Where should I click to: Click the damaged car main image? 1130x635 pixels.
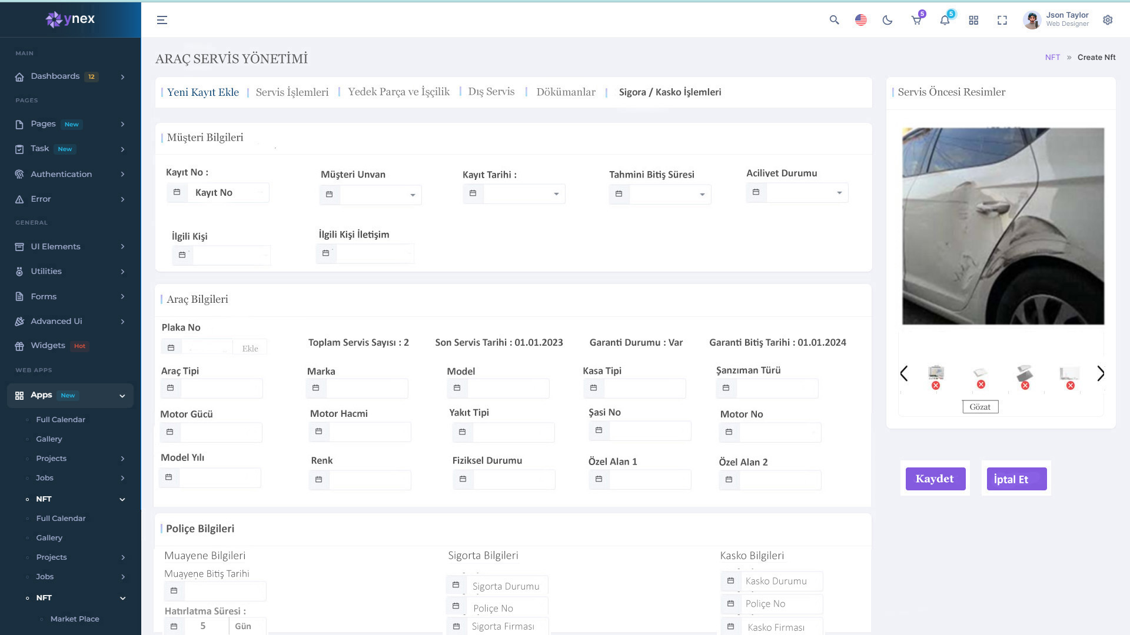(1003, 226)
